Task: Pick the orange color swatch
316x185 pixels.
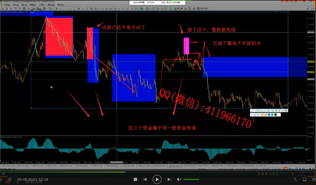Action: 265,115
